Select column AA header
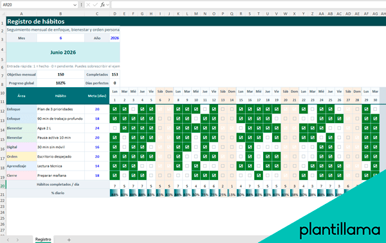 (x=321, y=14)
